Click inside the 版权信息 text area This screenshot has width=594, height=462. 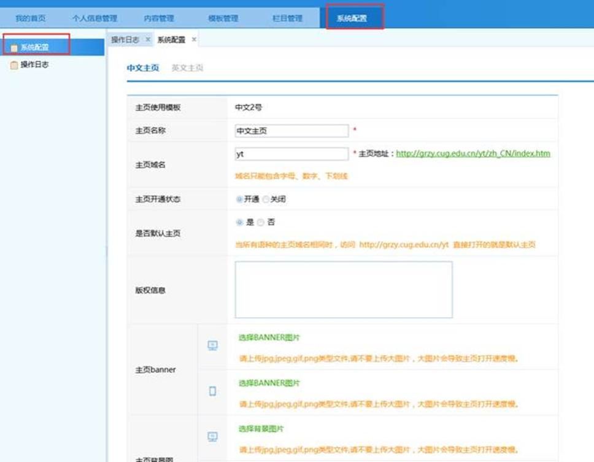tap(343, 290)
